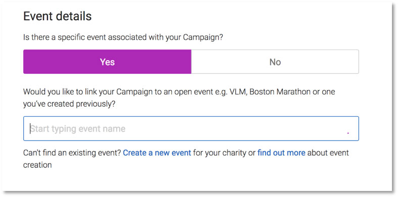Image resolution: width=398 pixels, height=197 pixels.
Task: Click the 'event creation' text after the link
Action: coord(186,159)
